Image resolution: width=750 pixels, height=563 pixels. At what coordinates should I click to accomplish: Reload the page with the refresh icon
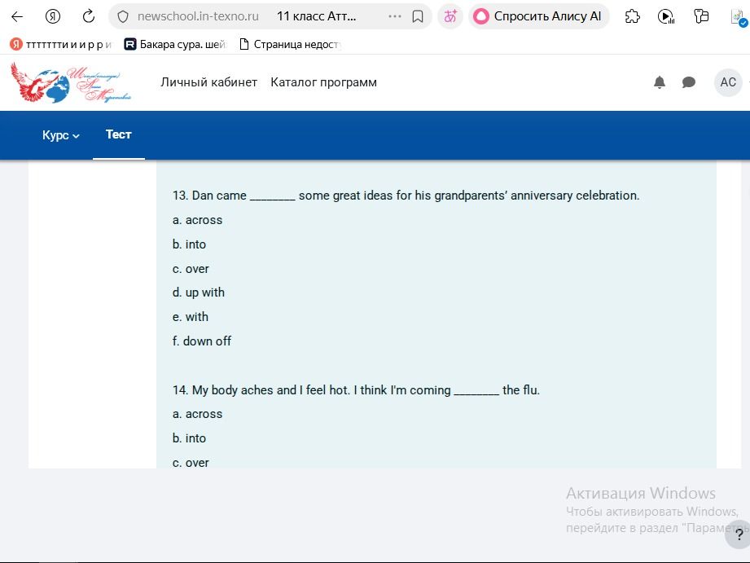89,17
